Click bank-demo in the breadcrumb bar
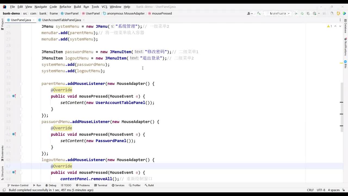 (11, 13)
